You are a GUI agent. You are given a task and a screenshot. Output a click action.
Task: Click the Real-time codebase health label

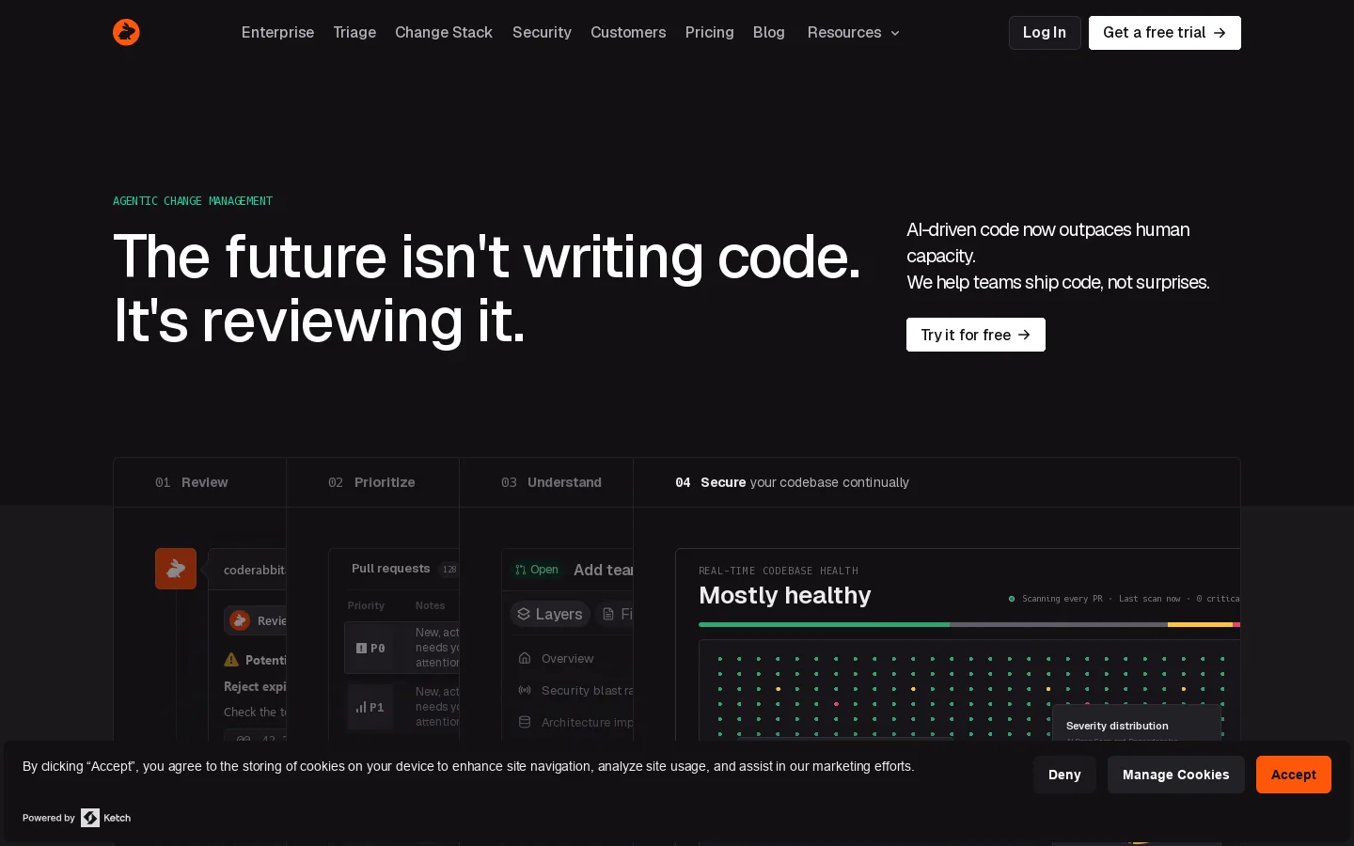(x=779, y=571)
